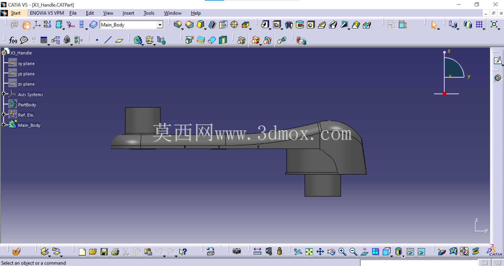Screen dimensions: 504x266
Task: Click the Zoom Out magnifier
Action: (x=353, y=252)
